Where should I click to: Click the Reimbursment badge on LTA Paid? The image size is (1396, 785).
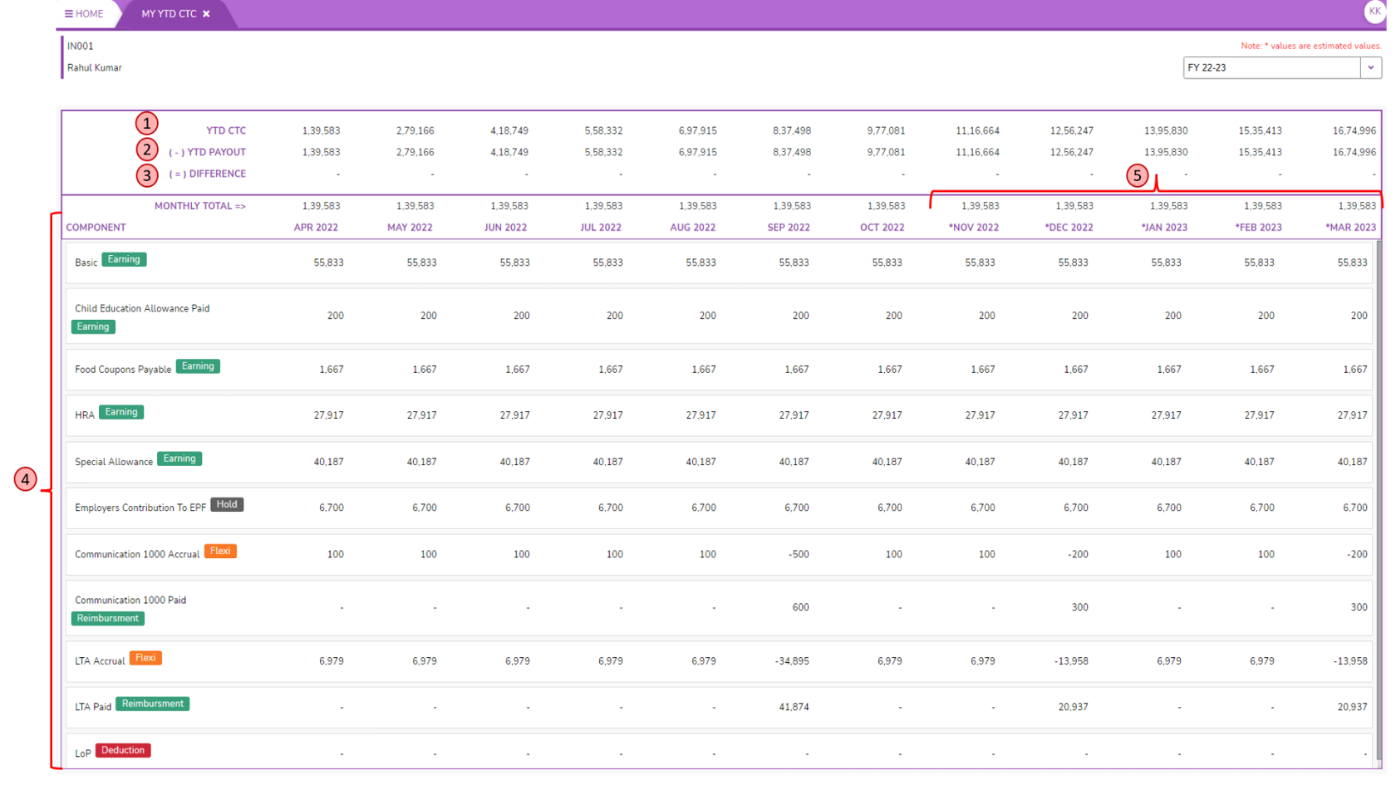click(x=152, y=704)
